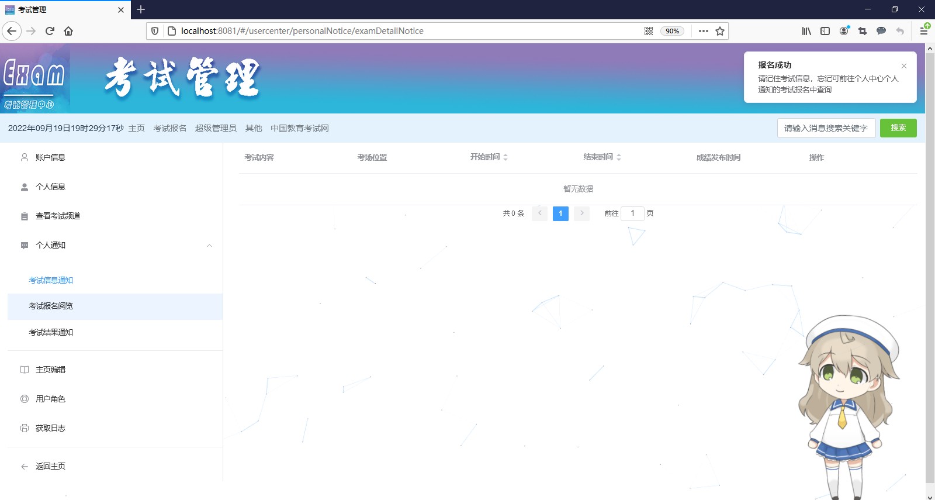Open 获取日志 in the sidebar
Image resolution: width=935 pixels, height=500 pixels.
115,428
